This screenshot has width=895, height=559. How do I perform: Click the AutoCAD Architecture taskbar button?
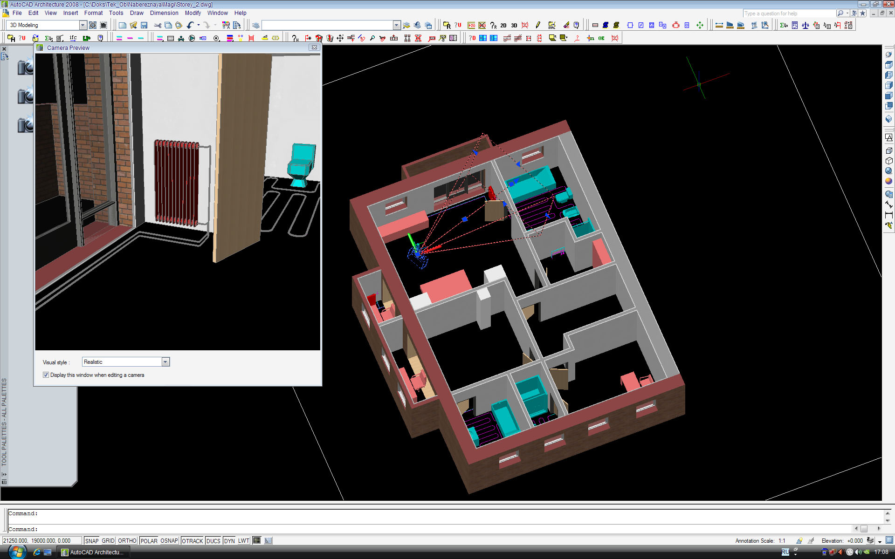[x=93, y=552]
